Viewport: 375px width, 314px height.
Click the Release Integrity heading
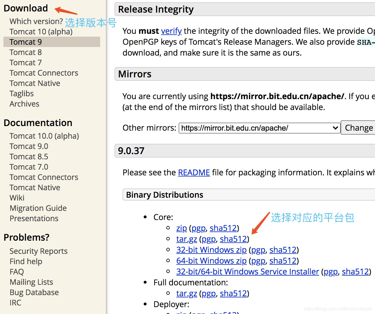[x=156, y=9]
